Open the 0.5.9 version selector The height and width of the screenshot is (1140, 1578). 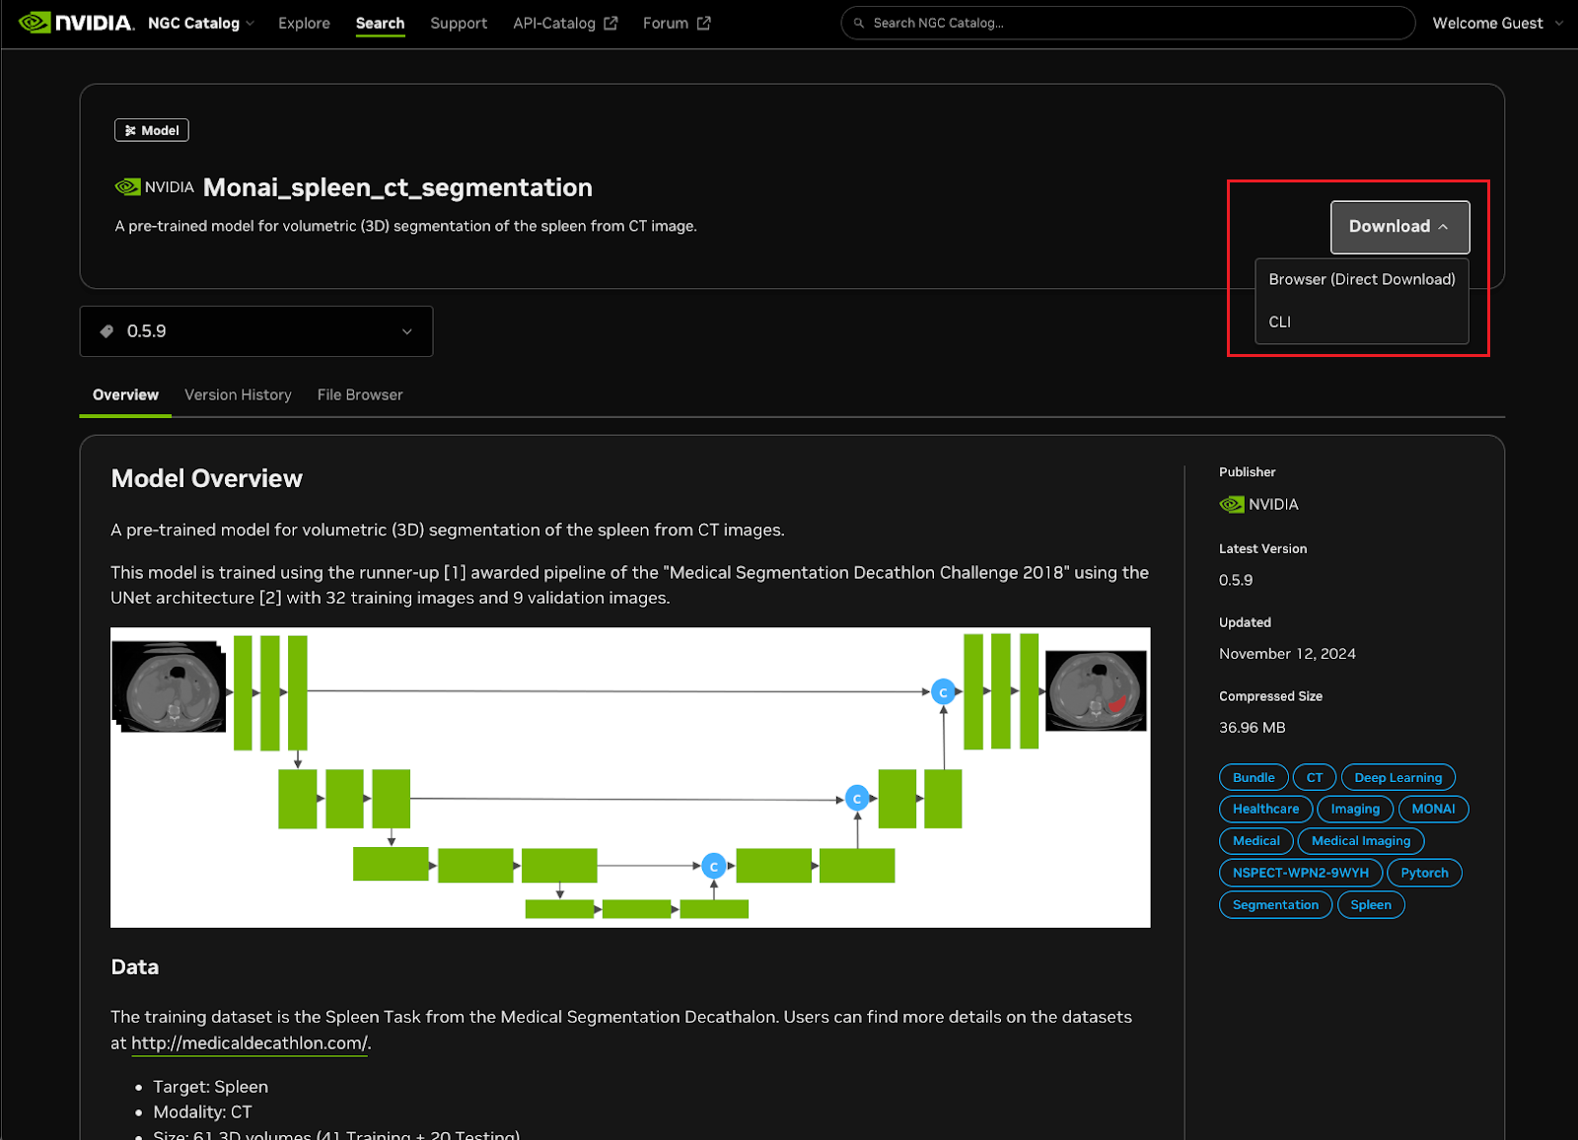(256, 331)
